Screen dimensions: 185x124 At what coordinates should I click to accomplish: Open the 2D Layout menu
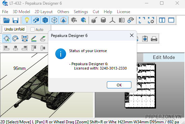point(43,12)
